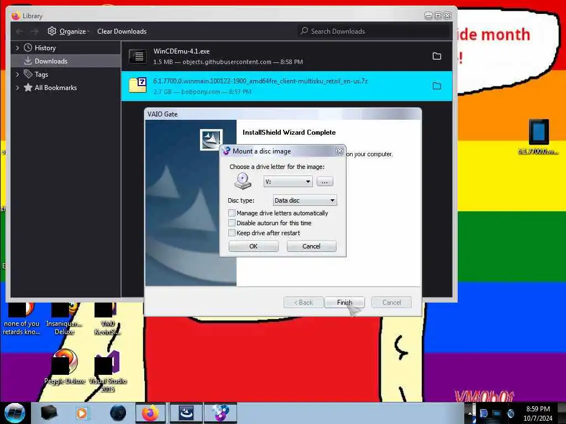The width and height of the screenshot is (566, 424).
Task: Close the Mount a disc image dialog
Action: point(339,151)
